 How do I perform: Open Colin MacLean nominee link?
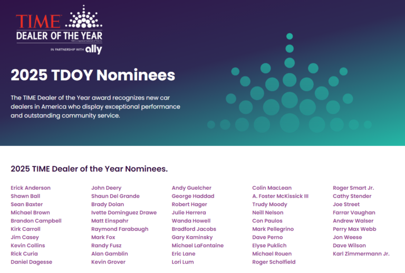click(272, 188)
